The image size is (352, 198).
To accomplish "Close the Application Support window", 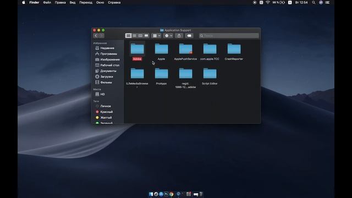I will click(95, 30).
